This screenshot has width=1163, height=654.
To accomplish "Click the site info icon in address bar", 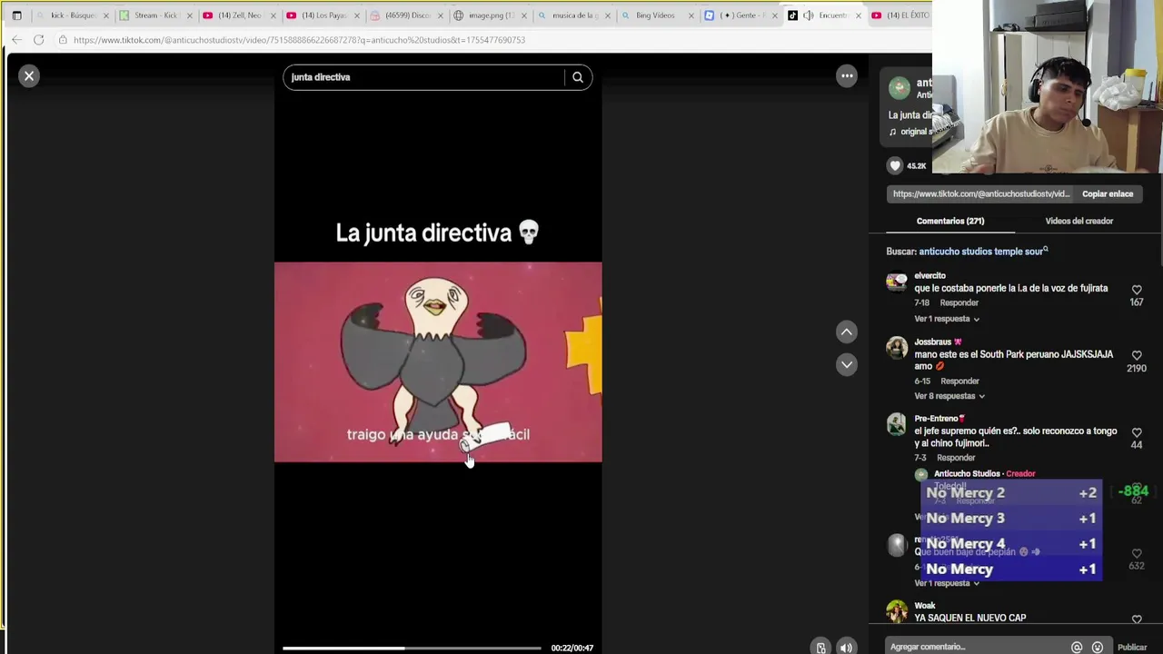I will coord(62,40).
